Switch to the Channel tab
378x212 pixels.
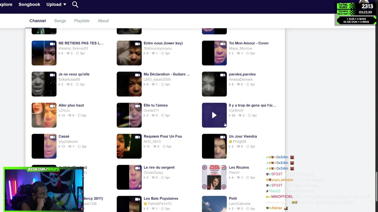[x=38, y=21]
